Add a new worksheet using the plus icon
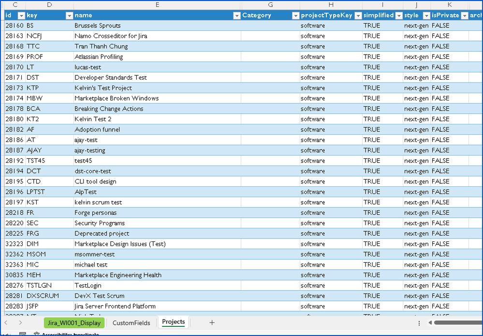 [x=211, y=322]
